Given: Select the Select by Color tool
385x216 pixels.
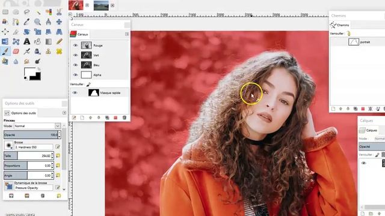Looking at the screenshot, I should coord(48,12).
